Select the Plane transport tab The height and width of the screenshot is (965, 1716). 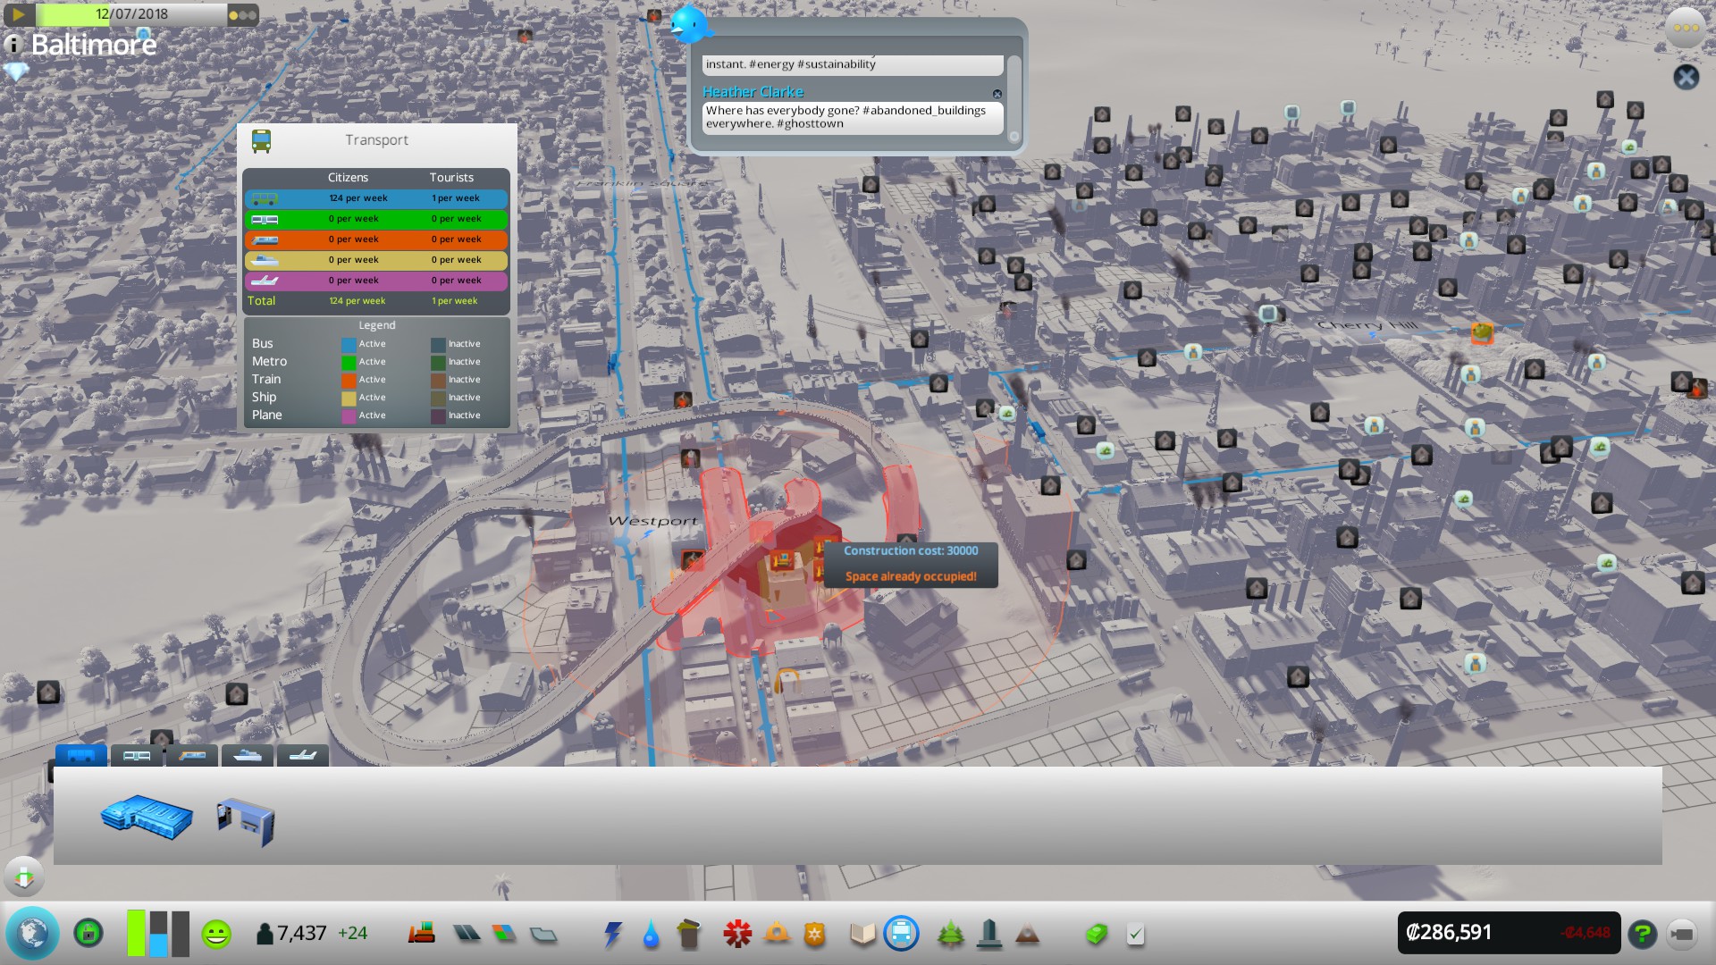303,756
